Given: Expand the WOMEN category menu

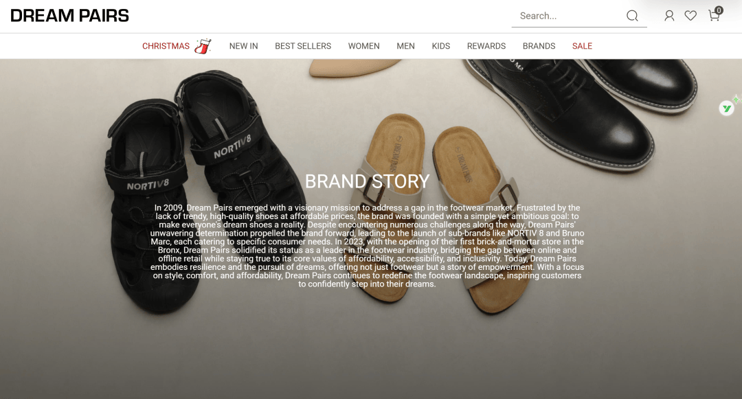Looking at the screenshot, I should point(364,46).
